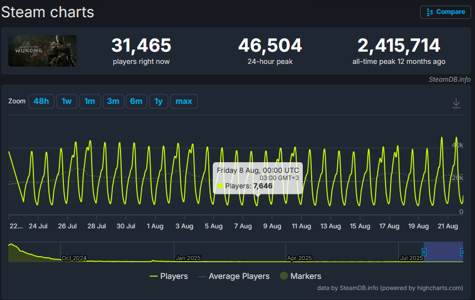Set chart zoom to 1y
Screen dimensions: 475x300
[158, 101]
